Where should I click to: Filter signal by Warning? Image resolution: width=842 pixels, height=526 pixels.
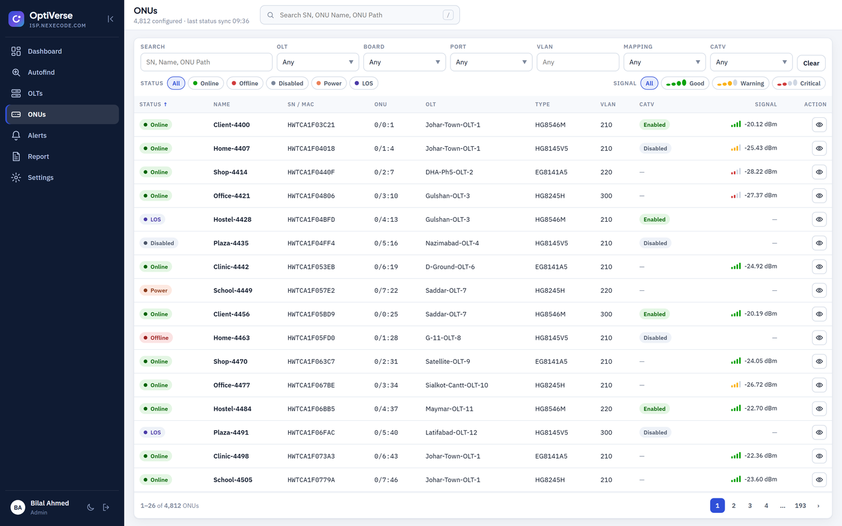[x=740, y=84]
